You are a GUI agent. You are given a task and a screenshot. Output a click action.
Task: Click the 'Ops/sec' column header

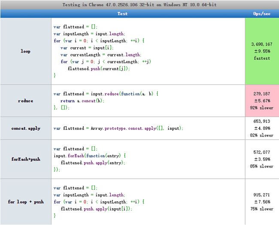click(262, 14)
